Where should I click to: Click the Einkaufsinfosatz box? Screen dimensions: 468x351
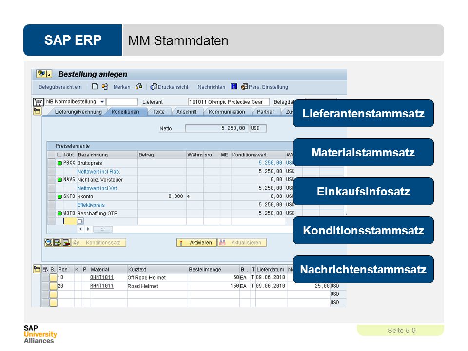(x=363, y=191)
